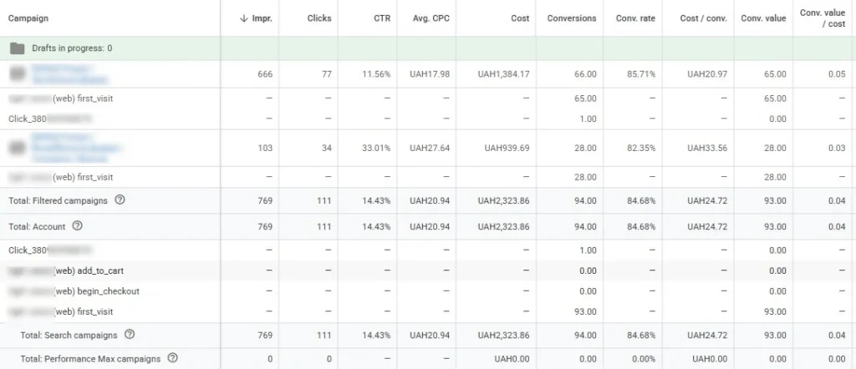Sort by the CTR column header

pos(381,18)
